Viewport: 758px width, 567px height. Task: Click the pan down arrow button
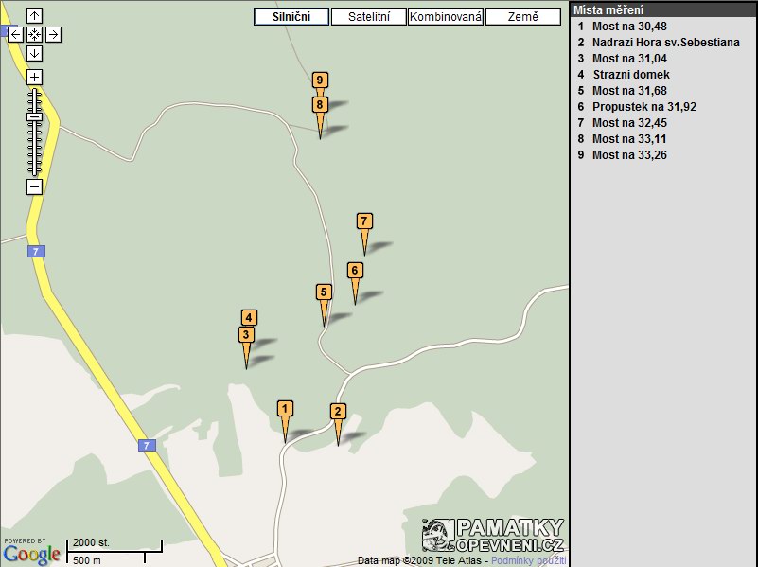34,53
